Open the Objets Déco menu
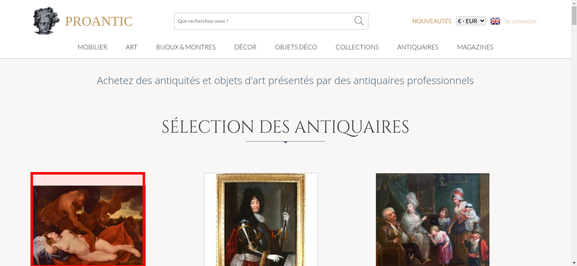Screen dimensions: 577x266 (296, 47)
